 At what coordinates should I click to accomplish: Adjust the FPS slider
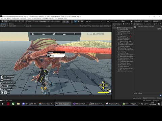pyautogui.click(x=116, y=21)
